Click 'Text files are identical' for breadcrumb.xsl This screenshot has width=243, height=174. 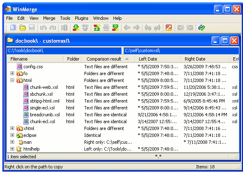105,114
